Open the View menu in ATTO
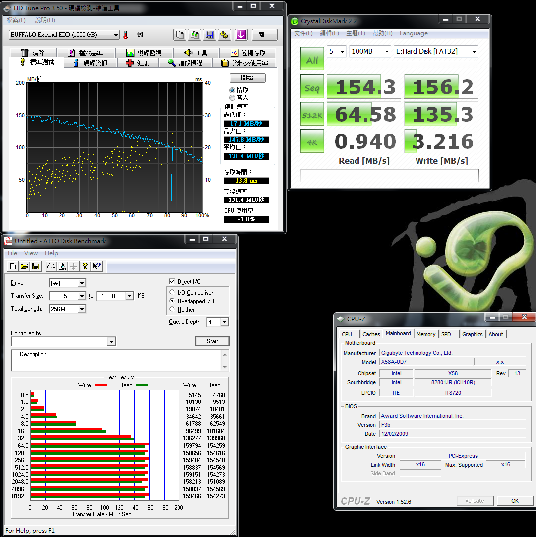 click(x=31, y=253)
